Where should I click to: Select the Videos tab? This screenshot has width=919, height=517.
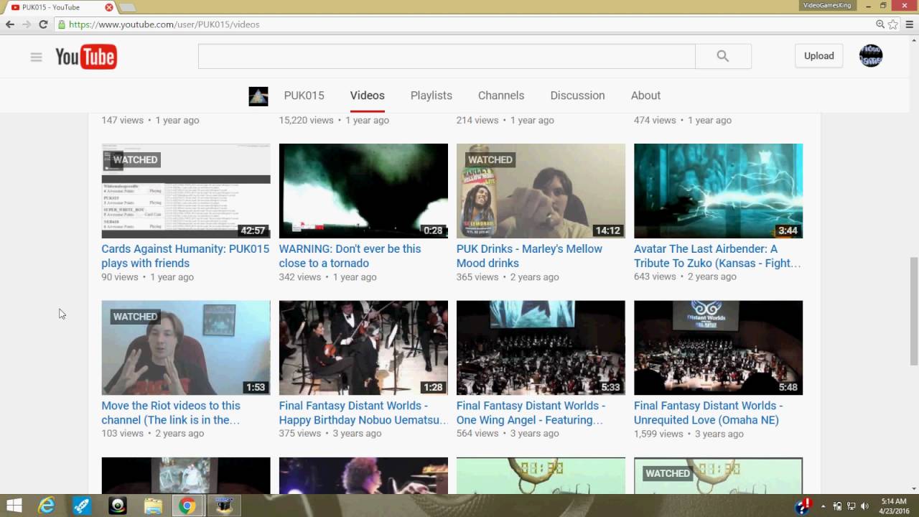point(368,96)
